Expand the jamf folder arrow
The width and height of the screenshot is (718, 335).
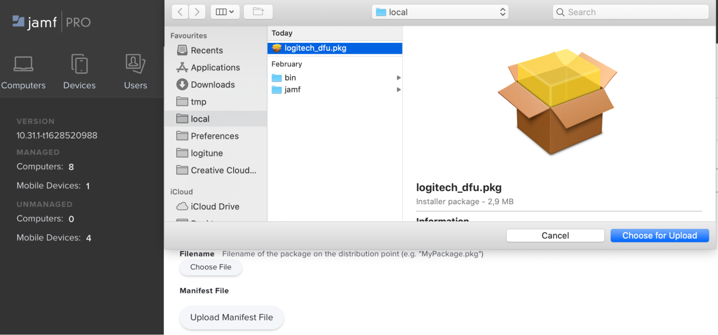click(x=398, y=90)
